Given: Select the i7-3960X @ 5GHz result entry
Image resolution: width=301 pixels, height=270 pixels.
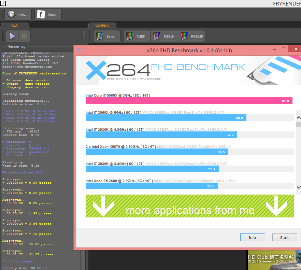Looking at the screenshot, I should coord(166,118).
